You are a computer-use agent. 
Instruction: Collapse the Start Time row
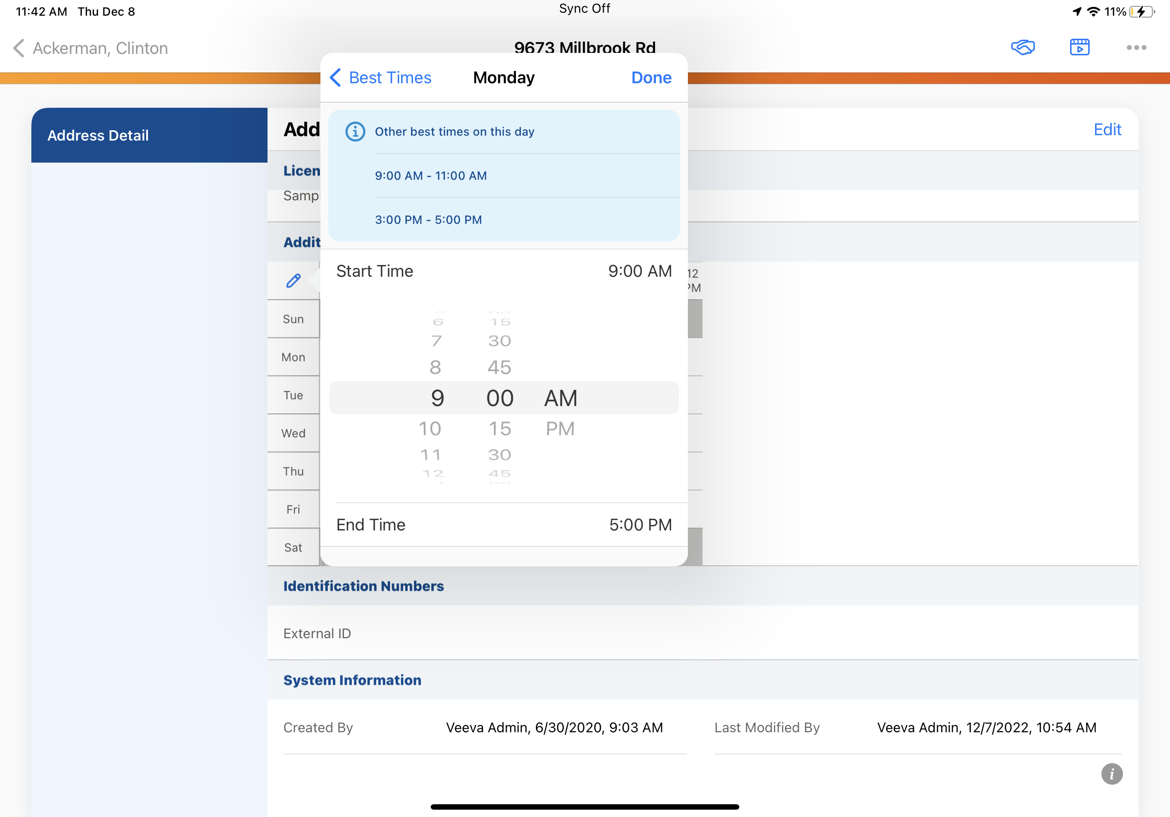click(x=504, y=271)
